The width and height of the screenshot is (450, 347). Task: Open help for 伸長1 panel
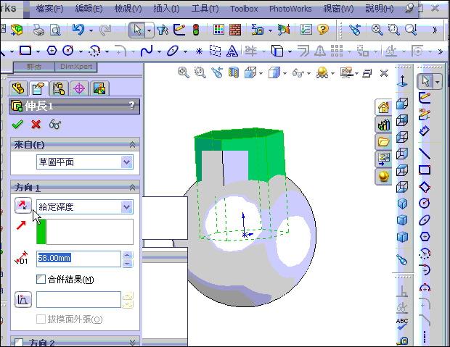pyautogui.click(x=131, y=106)
